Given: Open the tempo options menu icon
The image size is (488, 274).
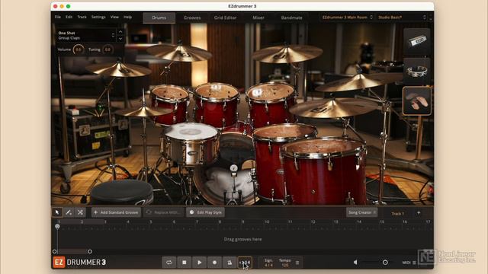Looking at the screenshot, I should pos(297,263).
